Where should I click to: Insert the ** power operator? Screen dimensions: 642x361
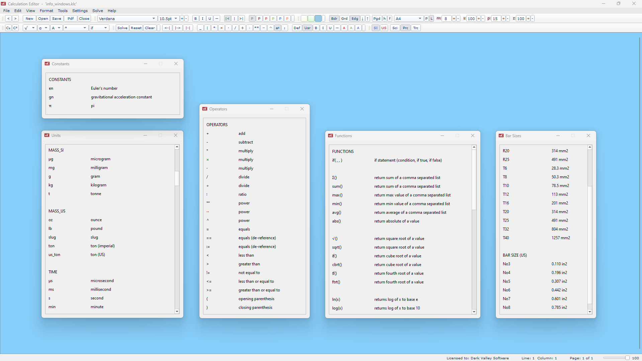coord(257,28)
